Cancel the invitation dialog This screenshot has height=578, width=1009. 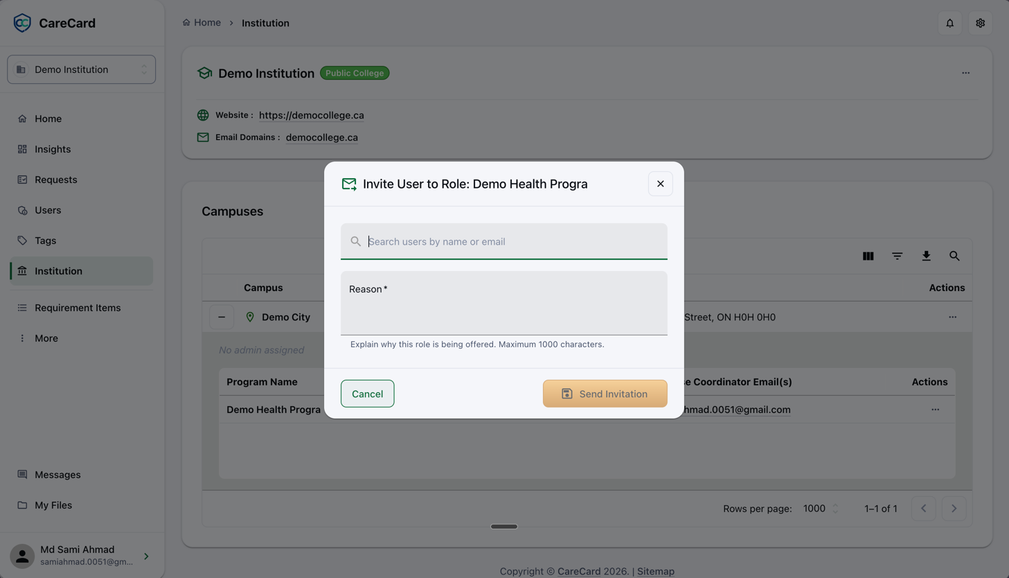click(x=367, y=394)
